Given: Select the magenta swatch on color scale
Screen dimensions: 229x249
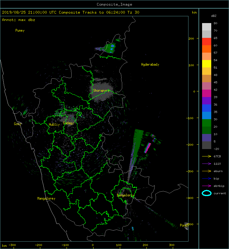Looking at the screenshot, I should pyautogui.click(x=207, y=93).
